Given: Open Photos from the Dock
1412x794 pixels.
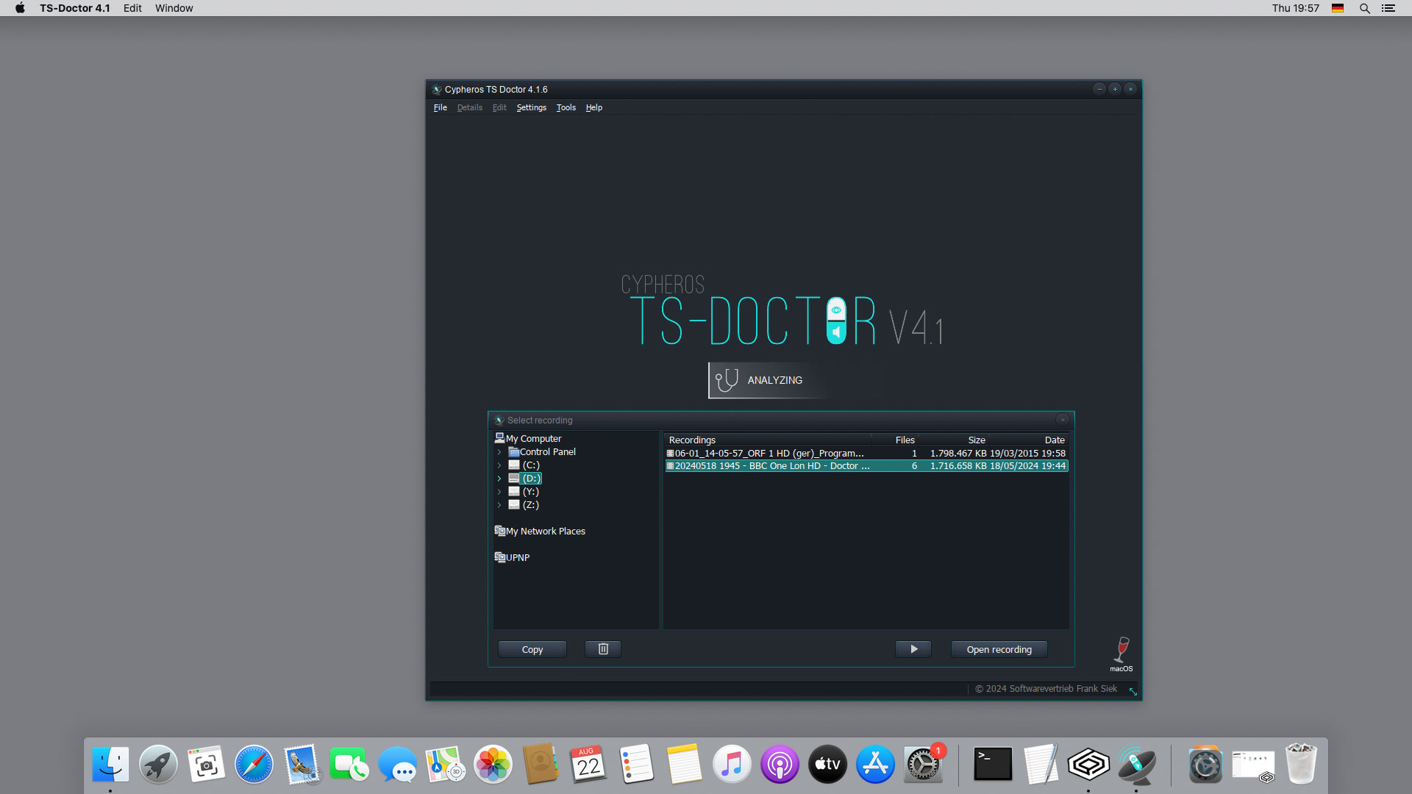Looking at the screenshot, I should point(493,765).
